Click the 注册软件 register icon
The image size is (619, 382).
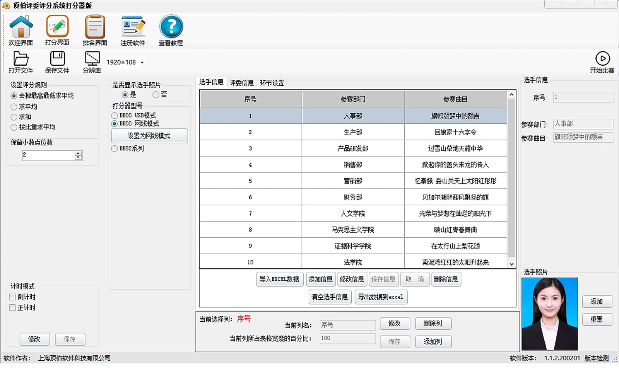tap(133, 27)
